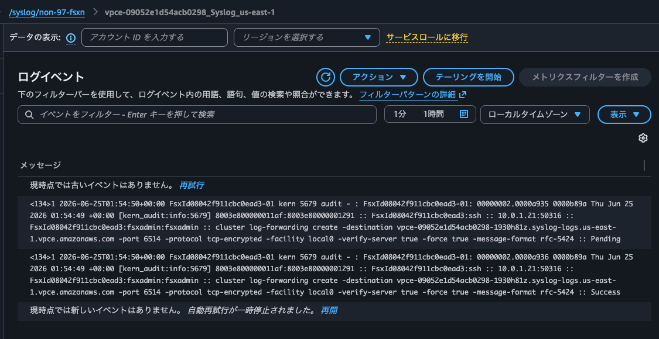Viewport: 659px width, 339px height.
Task: Open the /syslog/non-97-fsxn breadcrumb link
Action: (47, 13)
